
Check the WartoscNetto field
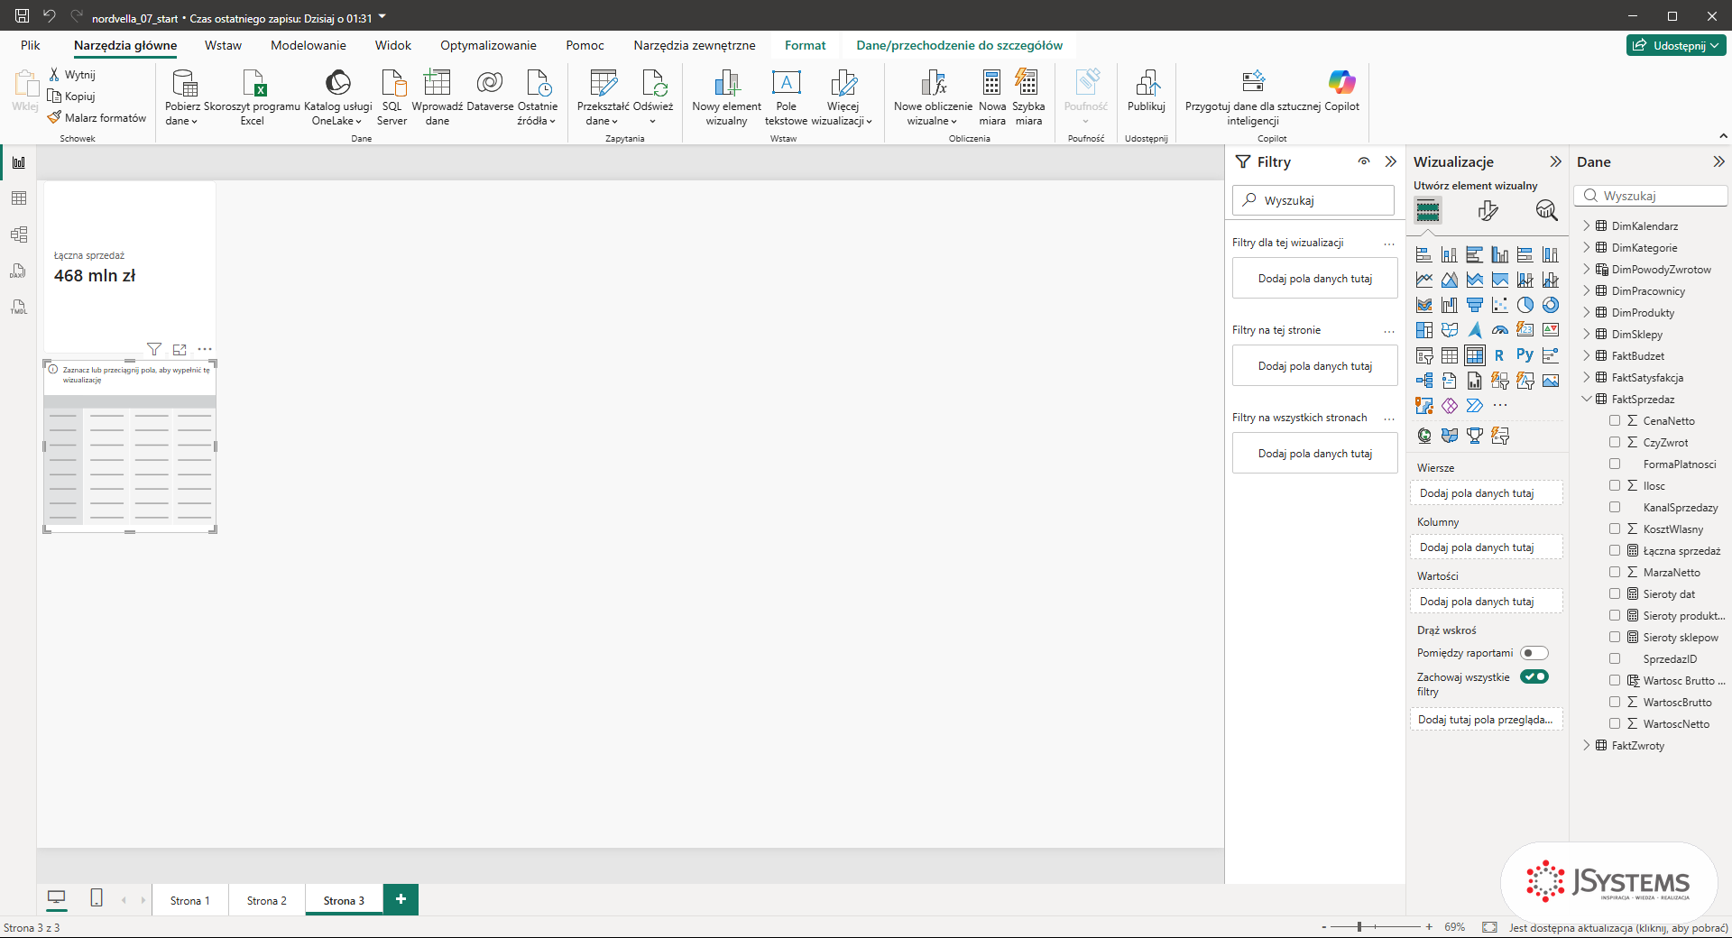click(1615, 723)
